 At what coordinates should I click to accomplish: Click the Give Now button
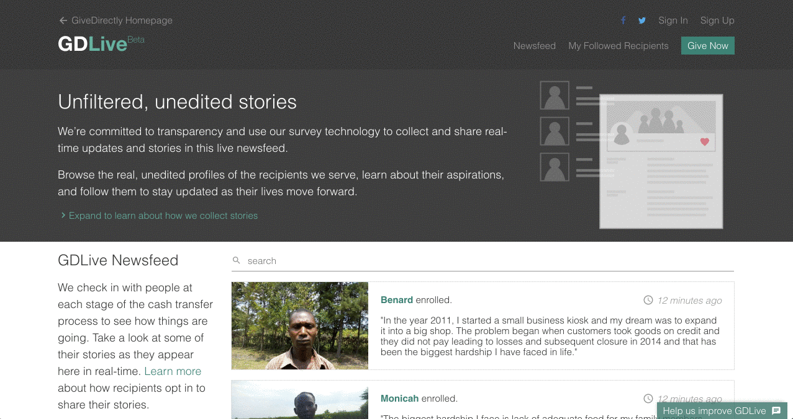(x=708, y=46)
